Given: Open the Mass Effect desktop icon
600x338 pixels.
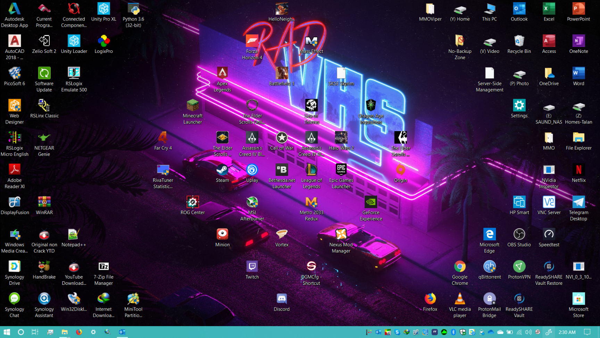Looking at the screenshot, I should point(311,44).
